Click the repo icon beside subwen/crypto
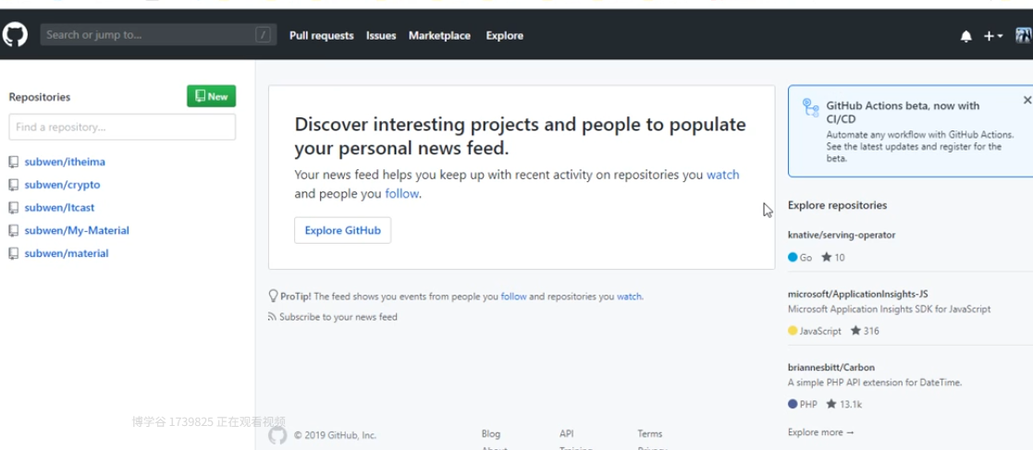Screen dimensions: 1033x450 click(x=13, y=185)
